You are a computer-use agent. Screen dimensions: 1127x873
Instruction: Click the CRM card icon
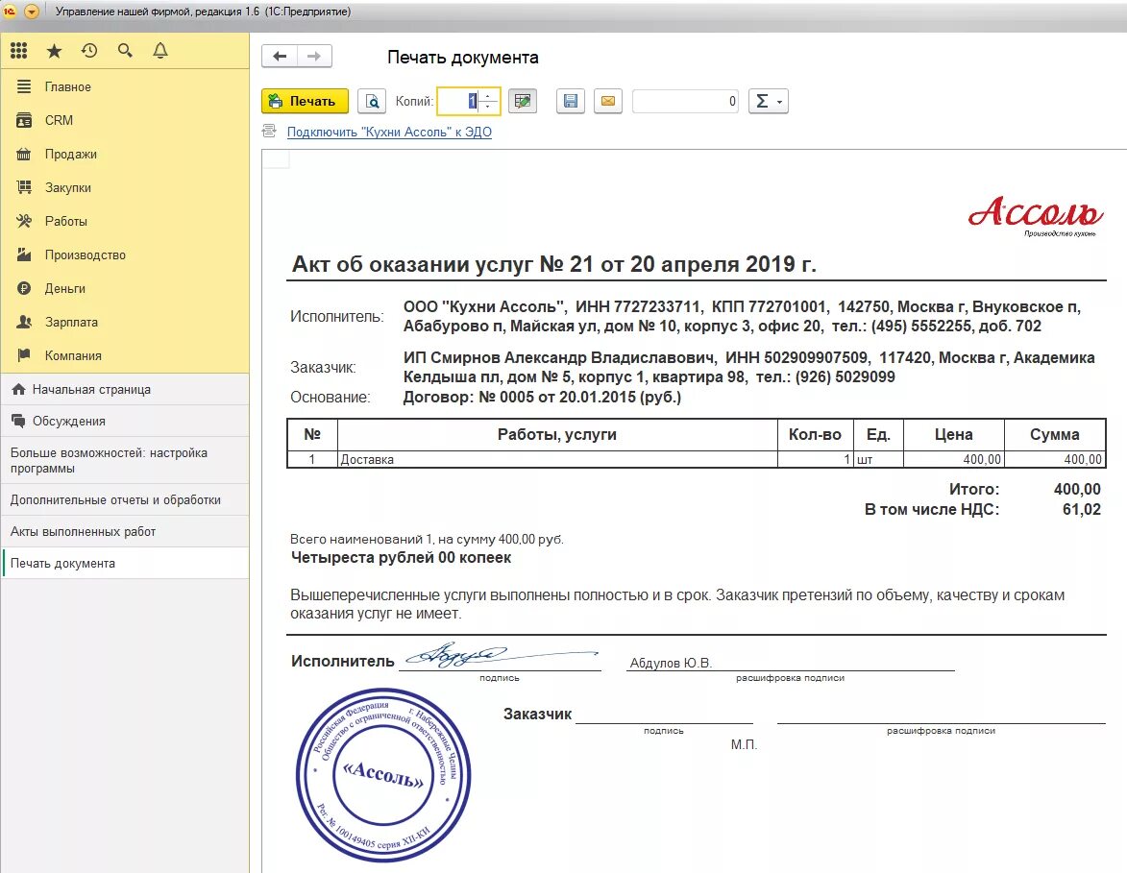(x=24, y=120)
